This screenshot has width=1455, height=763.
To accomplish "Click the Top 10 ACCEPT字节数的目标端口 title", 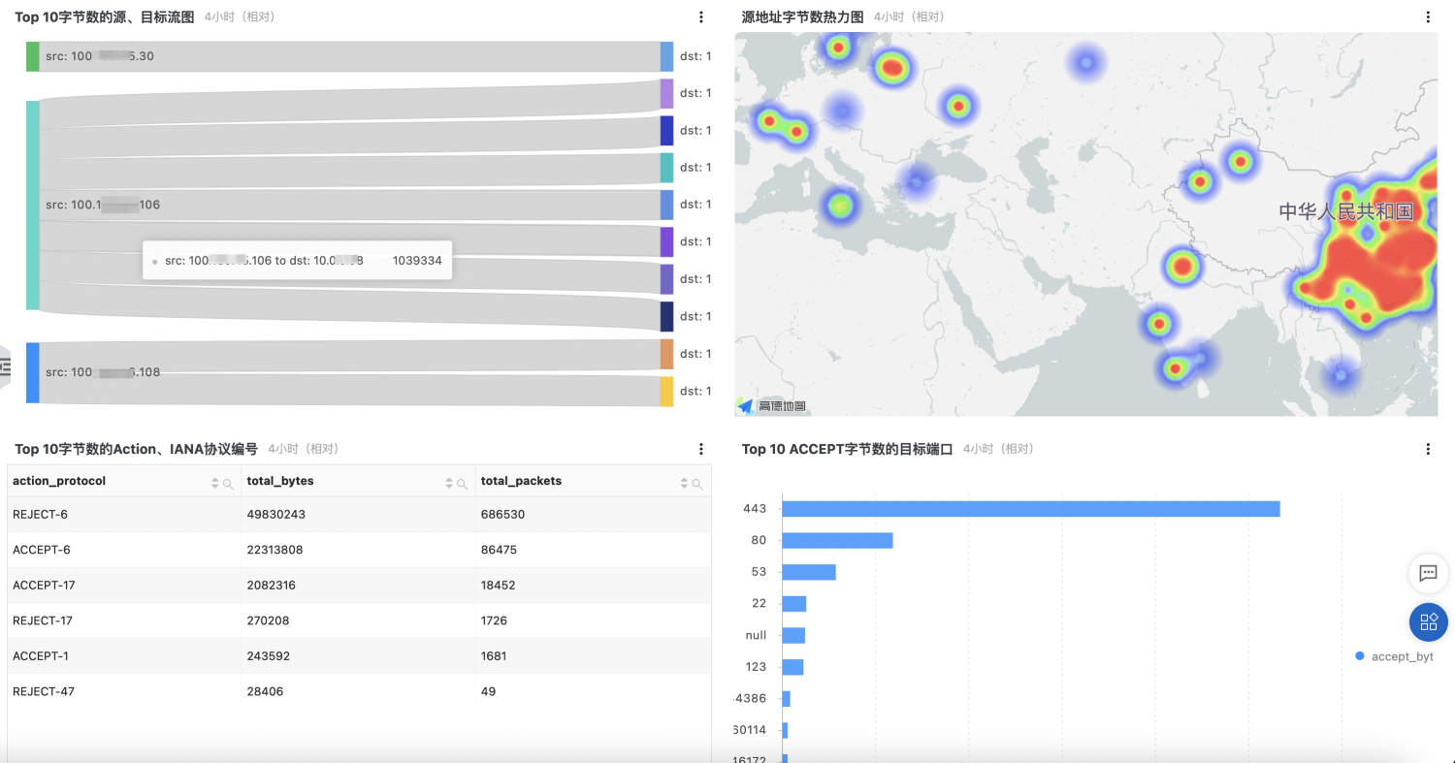I will [x=848, y=449].
